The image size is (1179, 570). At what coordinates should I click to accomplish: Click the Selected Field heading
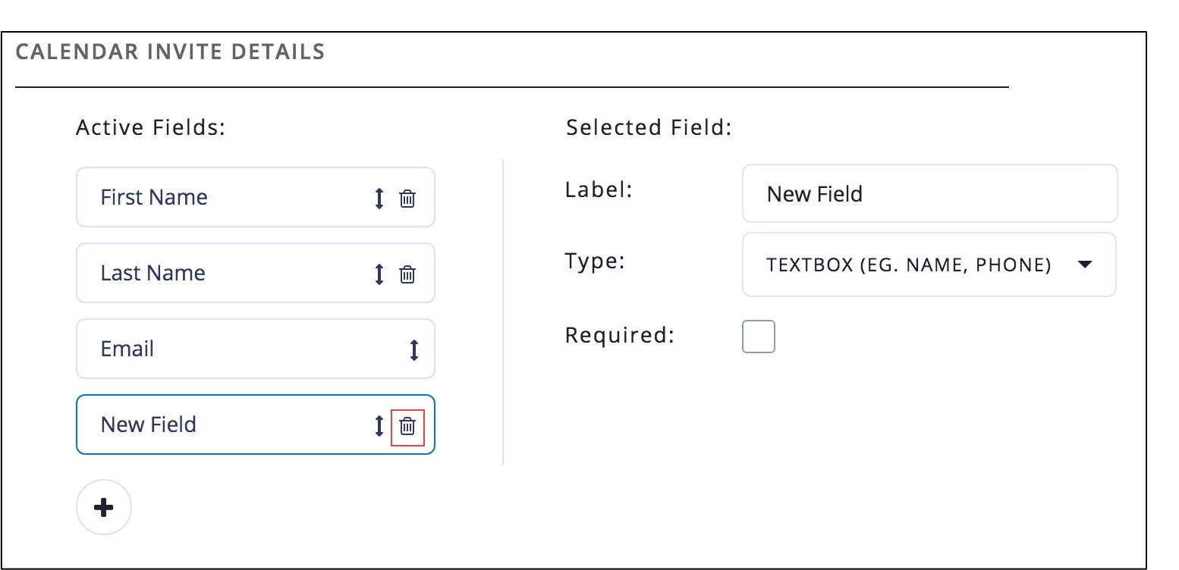point(649,127)
